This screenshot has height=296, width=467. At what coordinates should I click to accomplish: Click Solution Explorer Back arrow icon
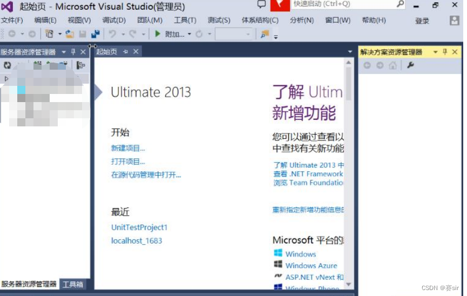click(x=367, y=65)
